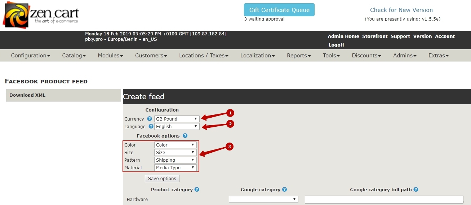Image resolution: width=471 pixels, height=205 pixels.
Task: Follow the Check for New Version link
Action: coord(401,10)
